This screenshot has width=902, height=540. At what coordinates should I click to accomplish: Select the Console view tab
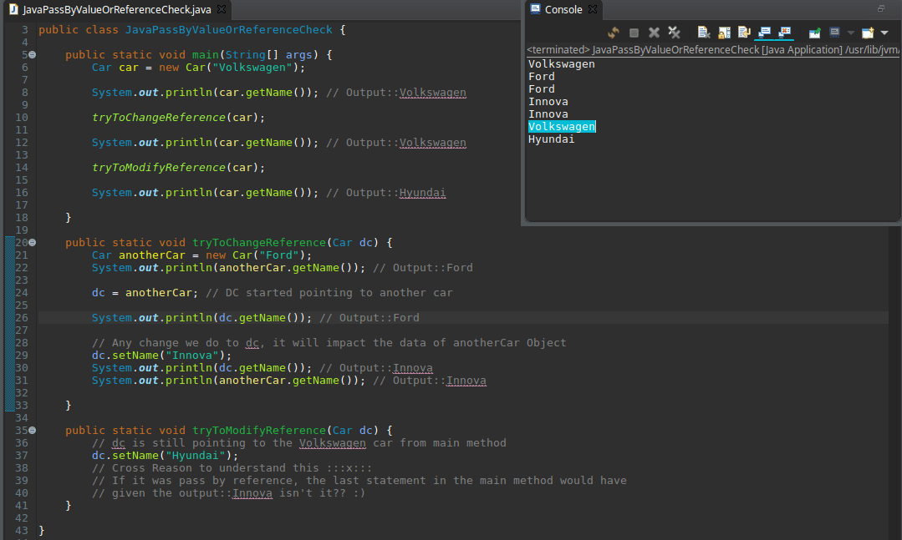coord(562,9)
